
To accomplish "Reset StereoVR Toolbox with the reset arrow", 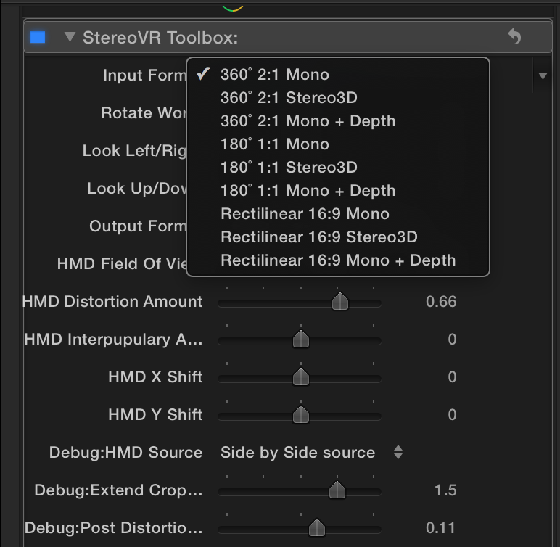I will pyautogui.click(x=514, y=36).
